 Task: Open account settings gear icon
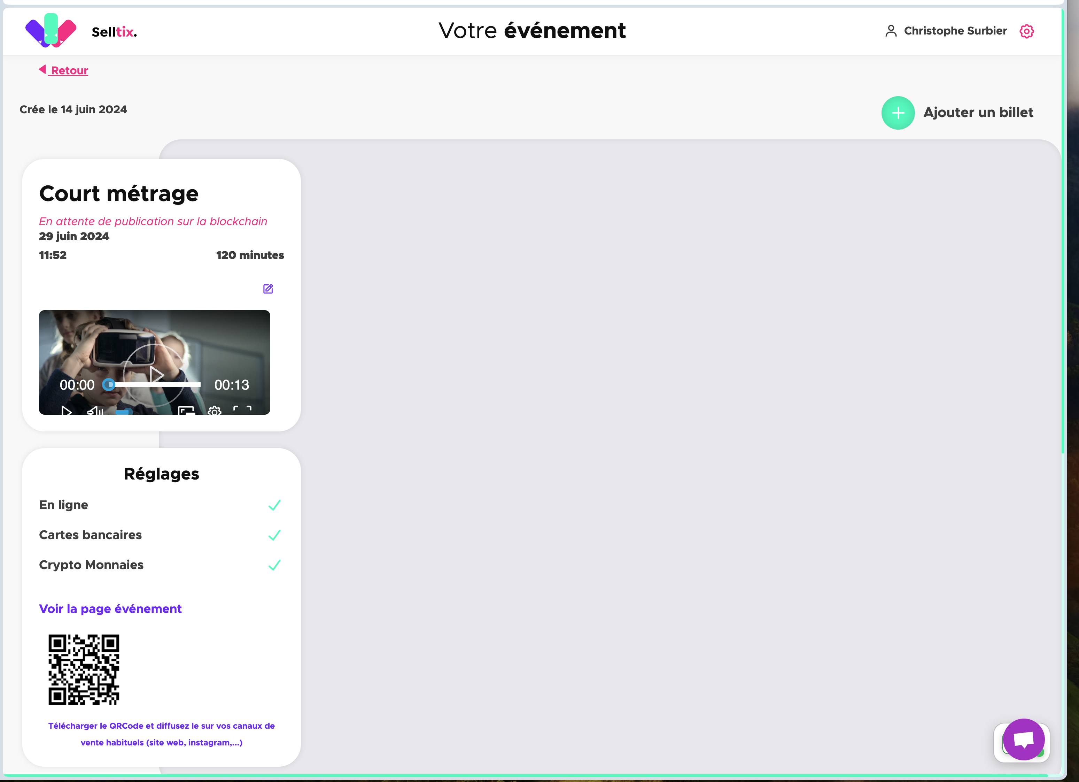pos(1026,31)
